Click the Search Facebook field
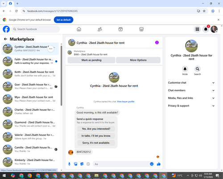 point(36,29)
